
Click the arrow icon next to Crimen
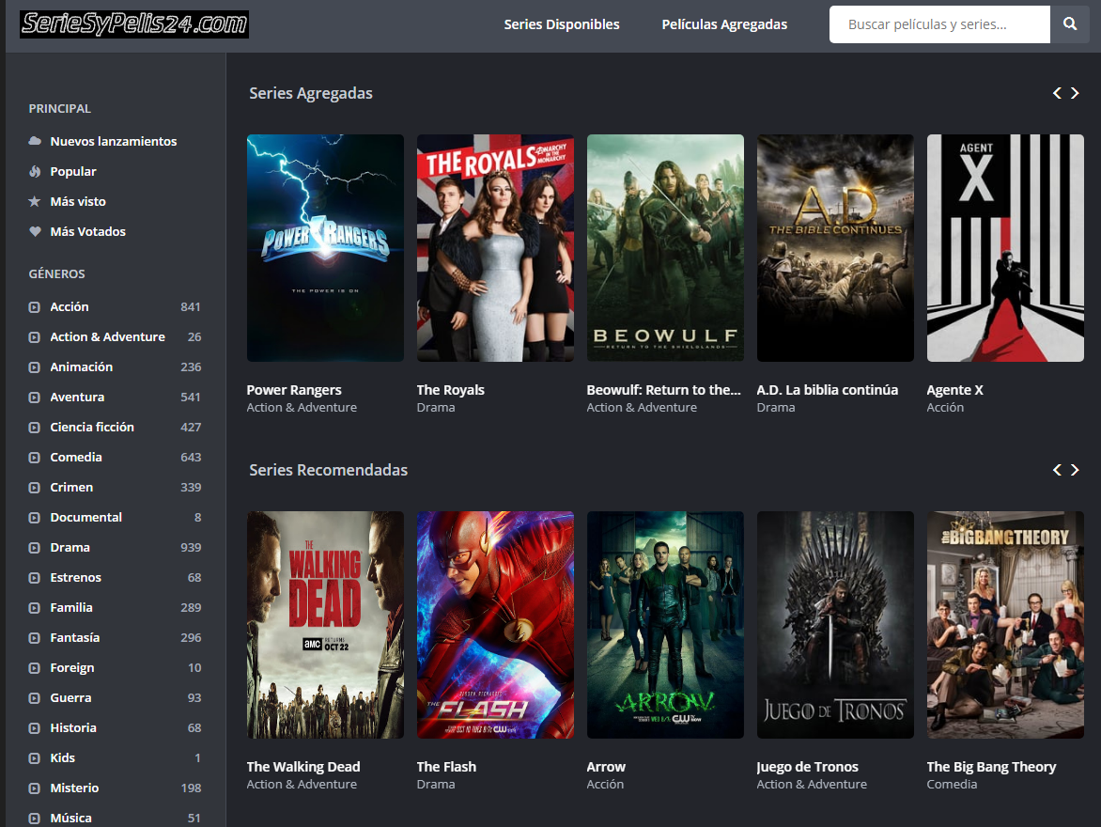(x=35, y=488)
